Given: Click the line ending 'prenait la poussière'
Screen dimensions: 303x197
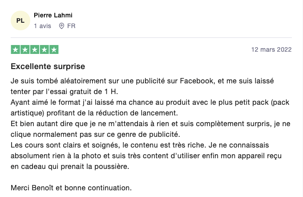Looking at the screenshot, I should [x=70, y=166].
